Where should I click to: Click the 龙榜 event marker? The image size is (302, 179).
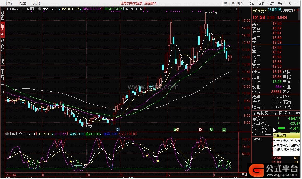[x=176, y=129]
